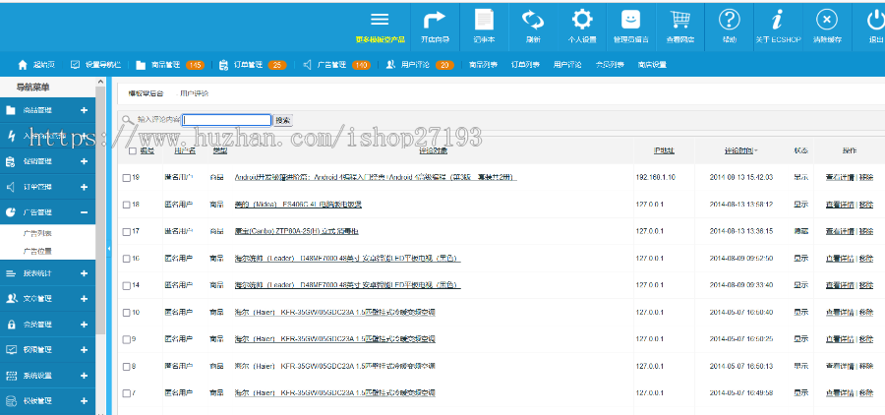Click the 设置导航栏 checkbox-screen icon

(75, 65)
